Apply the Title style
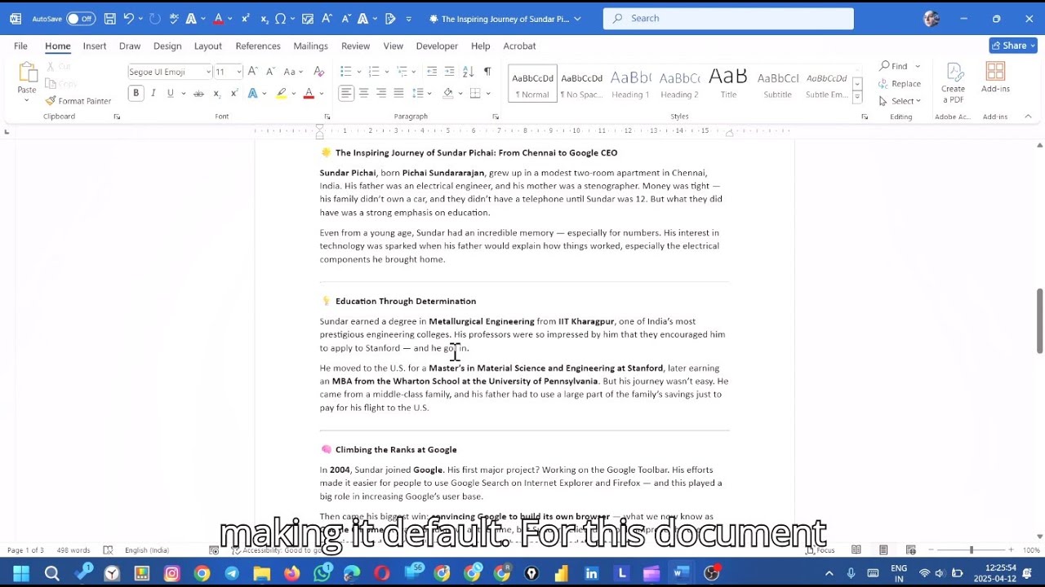Image resolution: width=1045 pixels, height=587 pixels. (x=728, y=83)
